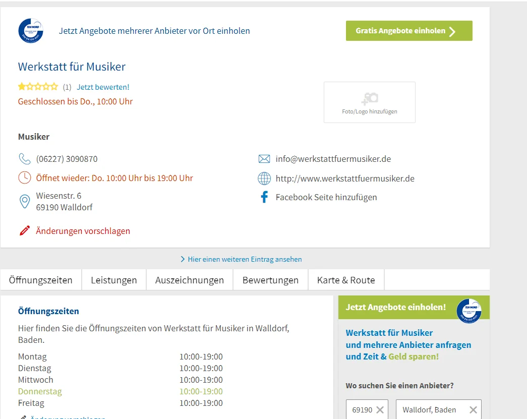Screen dimensions: 527x419
Task: Click the 'Jetzt bewerten!' link
Action: (103, 87)
